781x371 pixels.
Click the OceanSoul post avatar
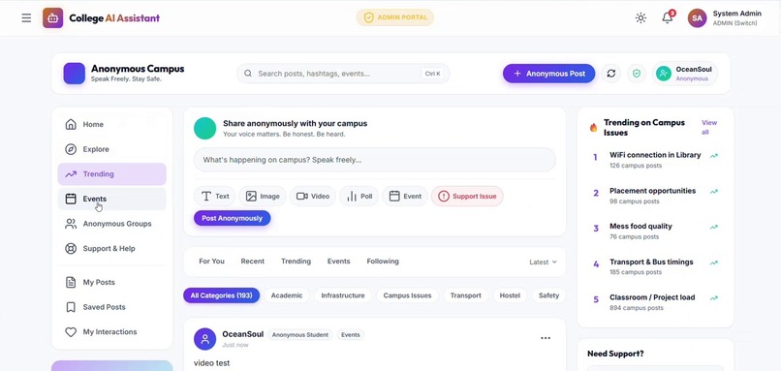pos(204,339)
